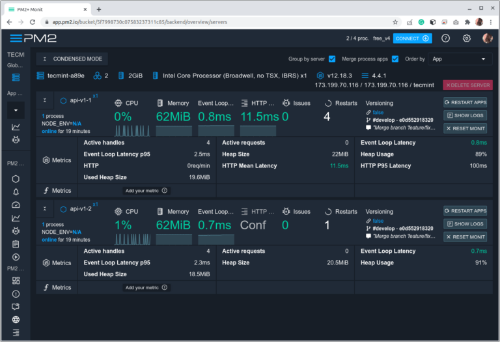Toggle the Group by server checkbox
This screenshot has height=342, width=500.
[x=332, y=59]
